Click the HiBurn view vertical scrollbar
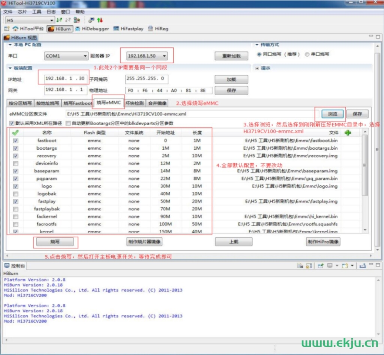Viewport: 384px width, 355px height. [x=378, y=147]
